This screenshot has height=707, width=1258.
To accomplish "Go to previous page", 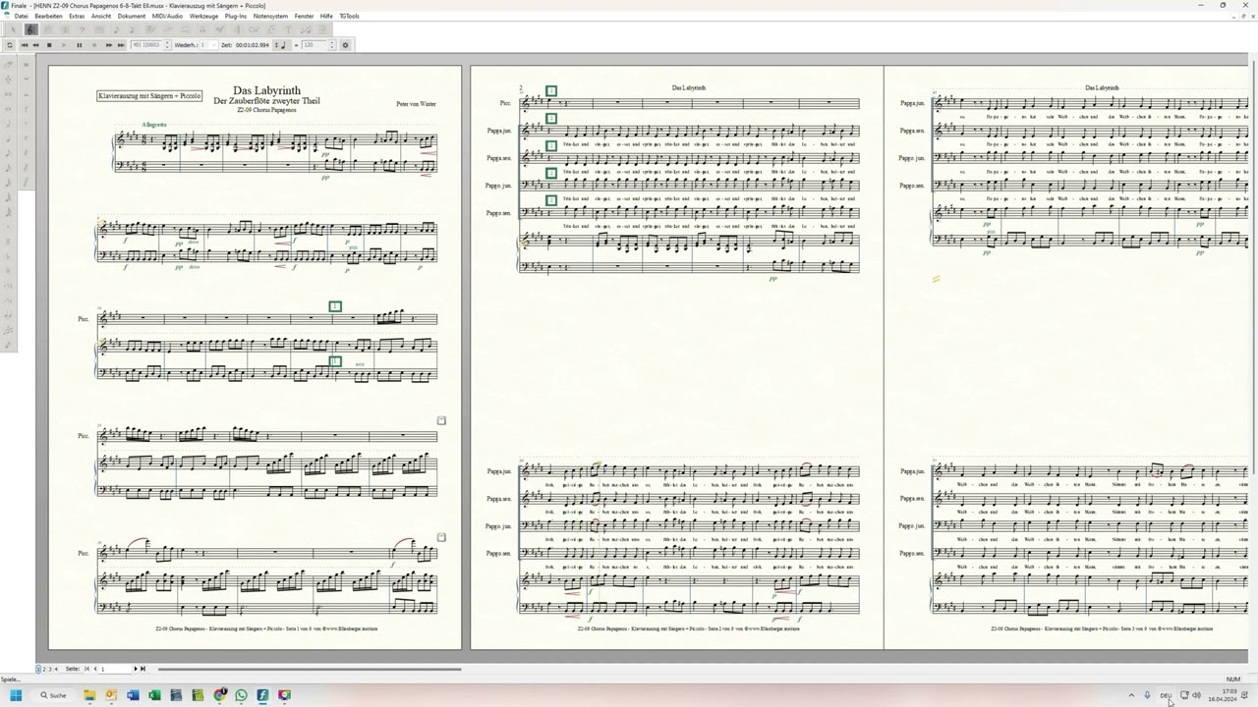I will 95,669.
